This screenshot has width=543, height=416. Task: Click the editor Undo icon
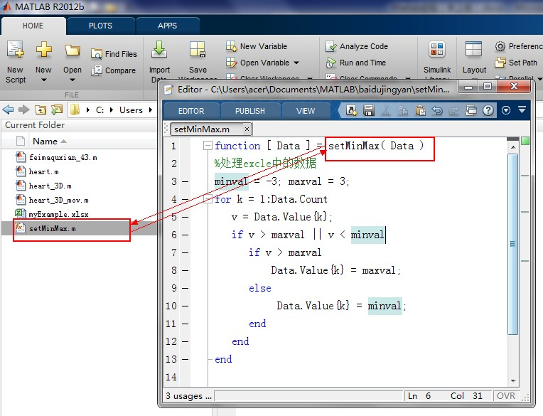pos(437,110)
